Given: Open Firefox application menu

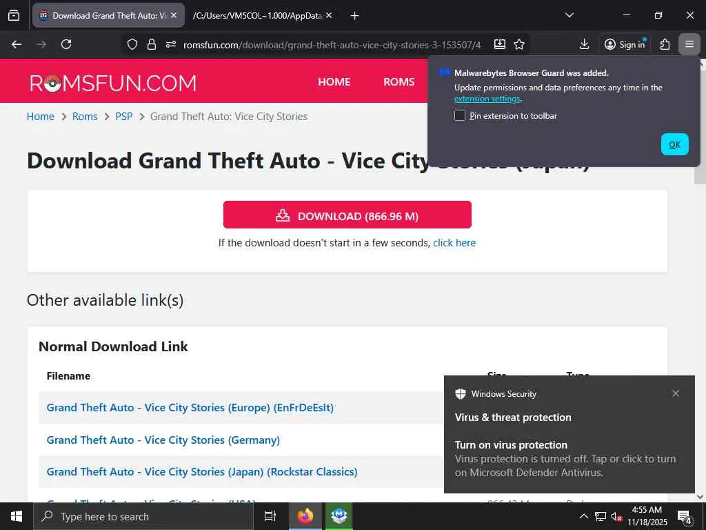Looking at the screenshot, I should [x=689, y=44].
